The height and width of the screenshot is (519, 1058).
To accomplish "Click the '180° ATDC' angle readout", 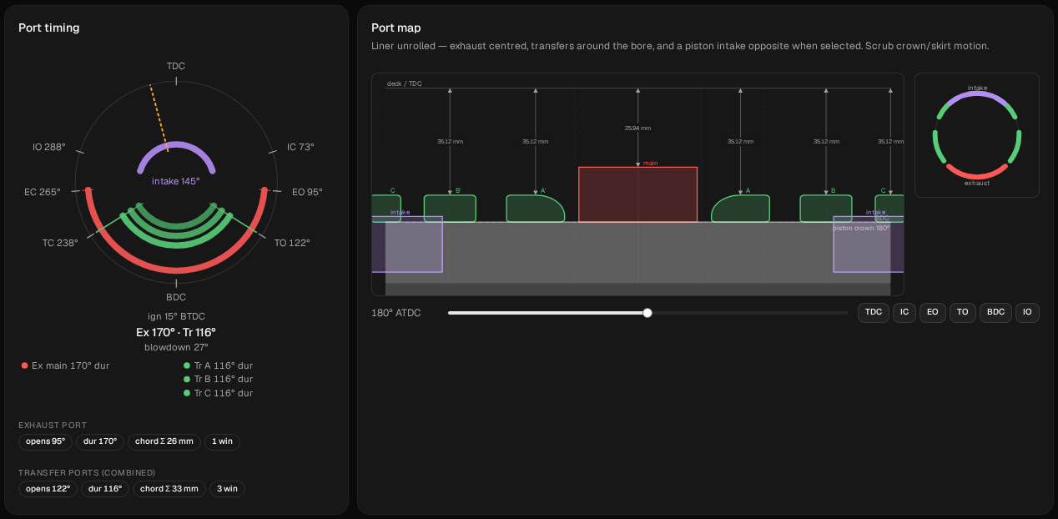I will [x=396, y=313].
